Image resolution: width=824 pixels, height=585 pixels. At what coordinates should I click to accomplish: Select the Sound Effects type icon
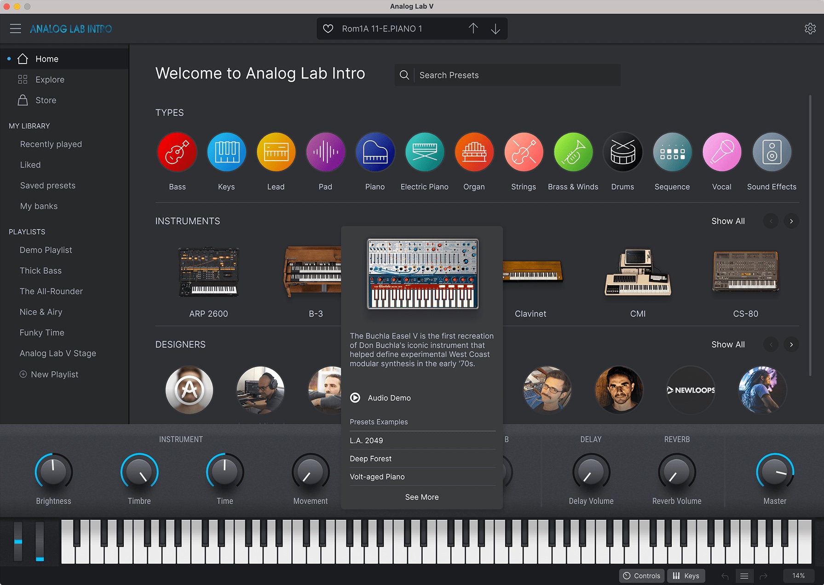pyautogui.click(x=772, y=152)
